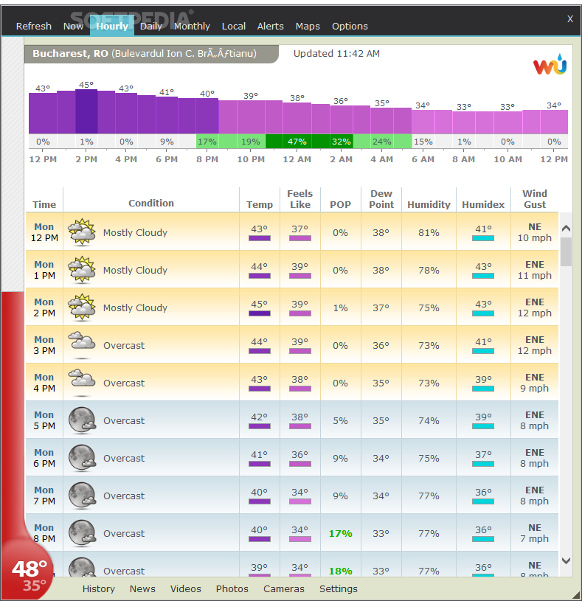The height and width of the screenshot is (601, 582).
Task: Click the 6 AM label on chart axis
Action: [423, 159]
